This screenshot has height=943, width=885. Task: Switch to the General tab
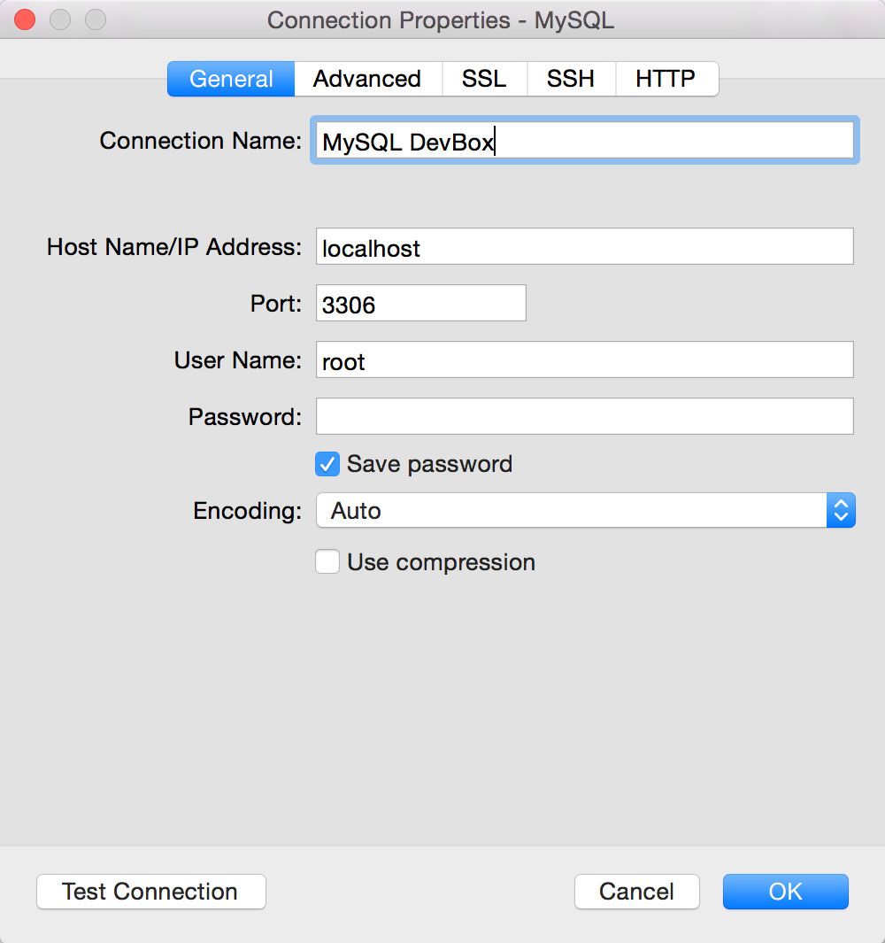click(231, 79)
